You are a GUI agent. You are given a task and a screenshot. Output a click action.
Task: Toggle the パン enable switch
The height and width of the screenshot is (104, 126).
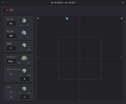click(6, 10)
